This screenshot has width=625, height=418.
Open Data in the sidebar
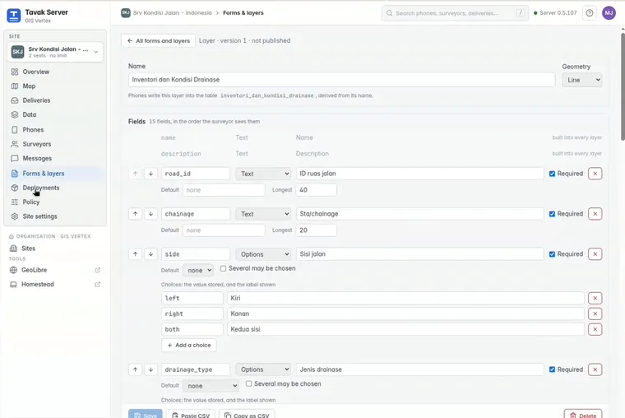click(55, 114)
